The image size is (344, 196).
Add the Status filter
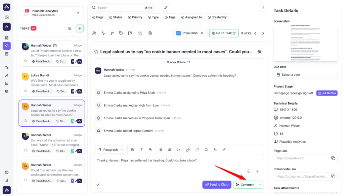(x=116, y=17)
